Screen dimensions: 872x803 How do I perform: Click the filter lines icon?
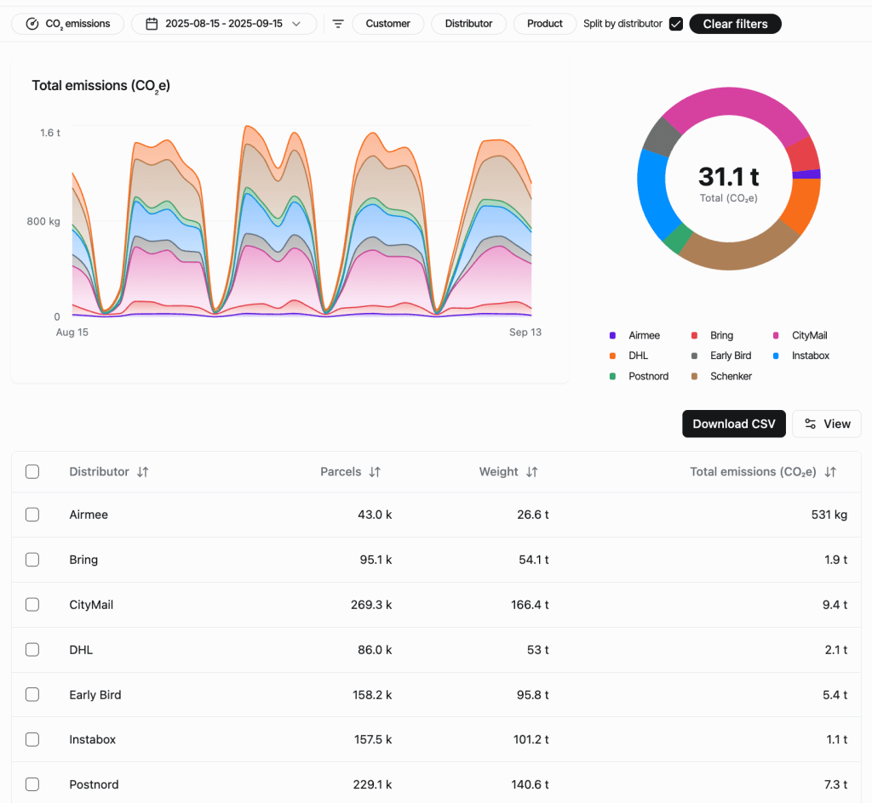point(338,24)
